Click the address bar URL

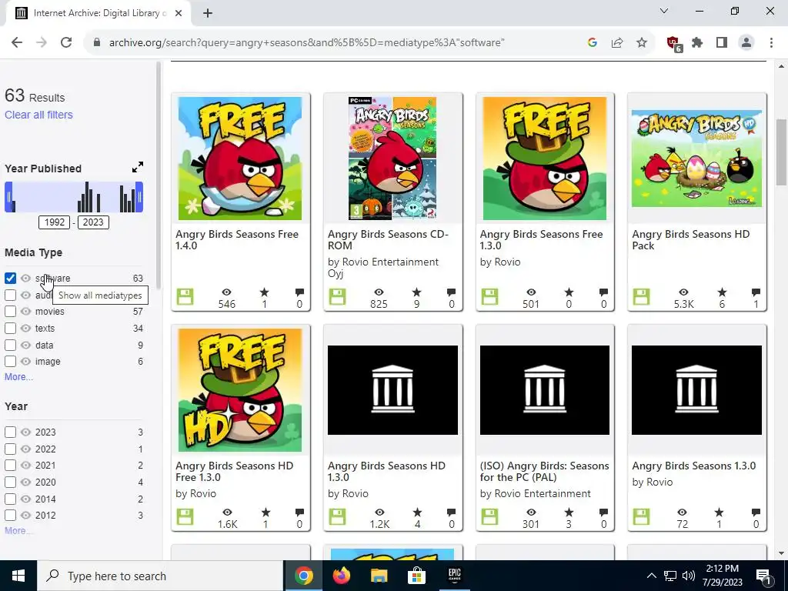[306, 43]
